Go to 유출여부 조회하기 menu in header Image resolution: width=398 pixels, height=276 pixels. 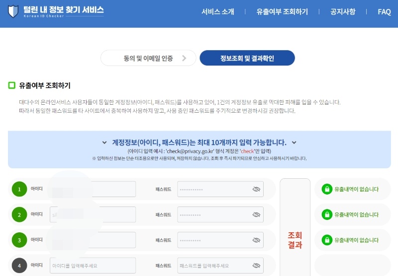click(282, 11)
